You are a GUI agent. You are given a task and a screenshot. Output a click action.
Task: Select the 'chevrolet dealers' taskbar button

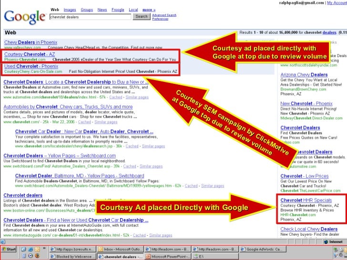pos(121,257)
